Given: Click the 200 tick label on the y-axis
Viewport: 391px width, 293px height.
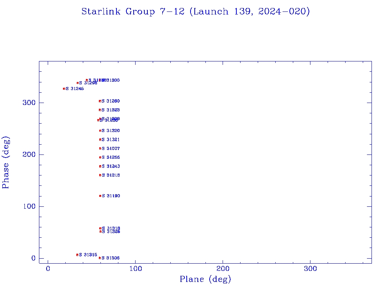Looking at the screenshot, I should tap(29, 155).
